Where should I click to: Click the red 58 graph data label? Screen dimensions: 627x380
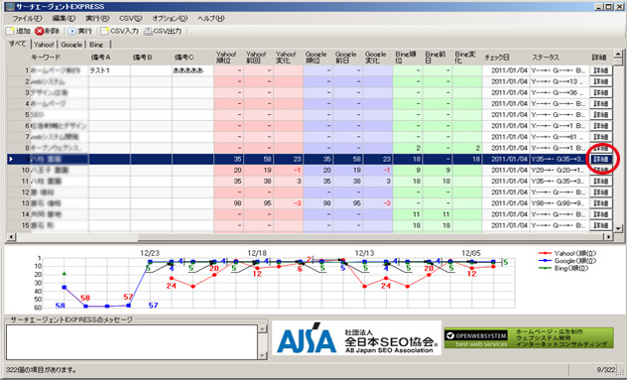[85, 298]
